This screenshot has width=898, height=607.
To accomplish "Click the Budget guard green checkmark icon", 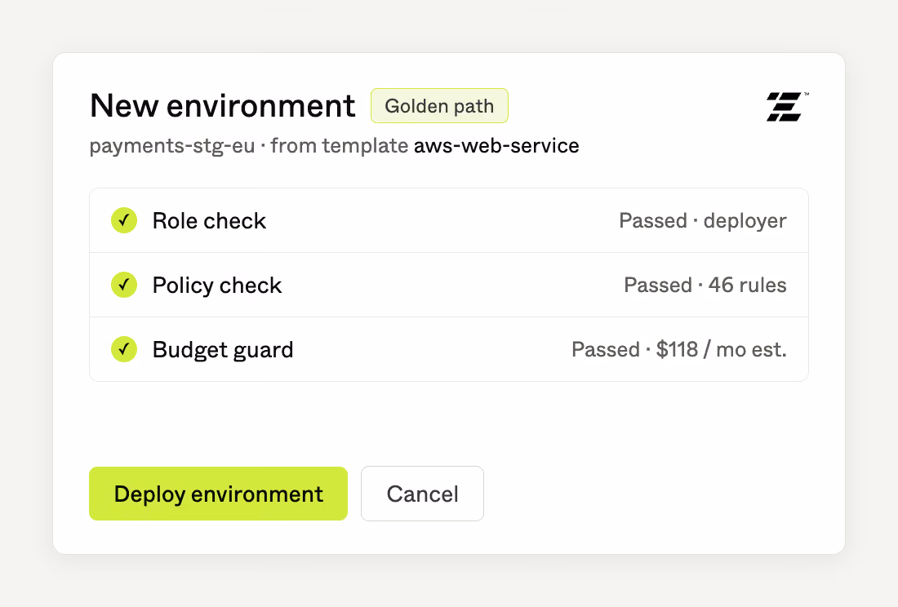I will pyautogui.click(x=124, y=349).
